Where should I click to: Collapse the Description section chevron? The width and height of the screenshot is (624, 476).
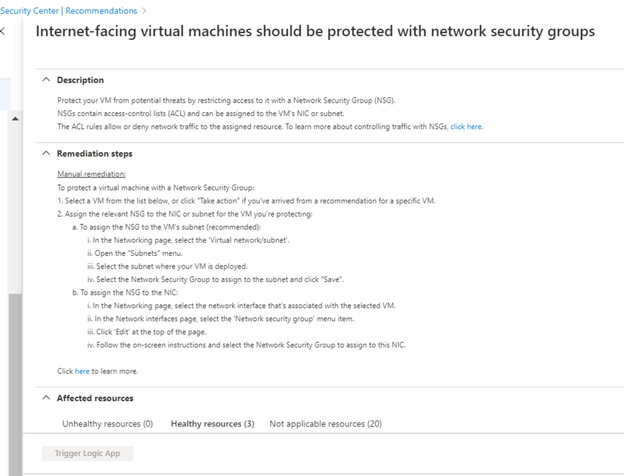(x=45, y=80)
